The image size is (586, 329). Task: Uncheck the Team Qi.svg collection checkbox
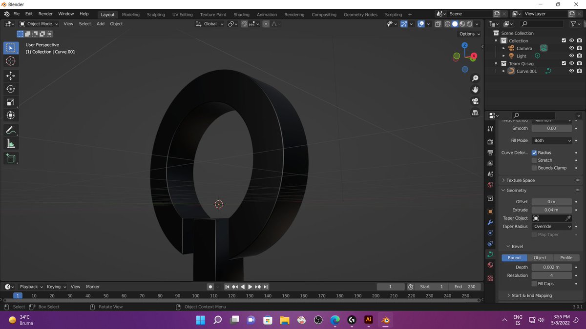pos(564,63)
